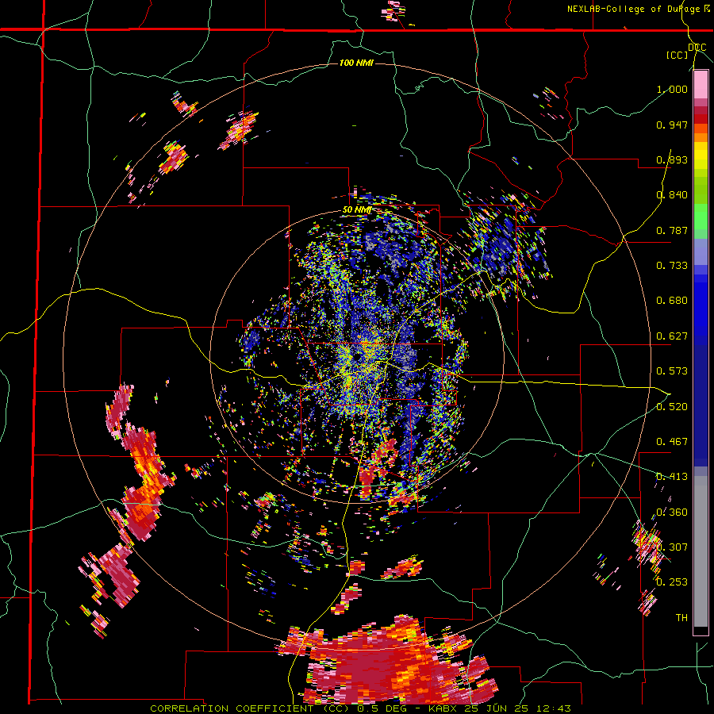The image size is (714, 714).
Task: Click the bright green segment of the color bar
Action: (701, 217)
